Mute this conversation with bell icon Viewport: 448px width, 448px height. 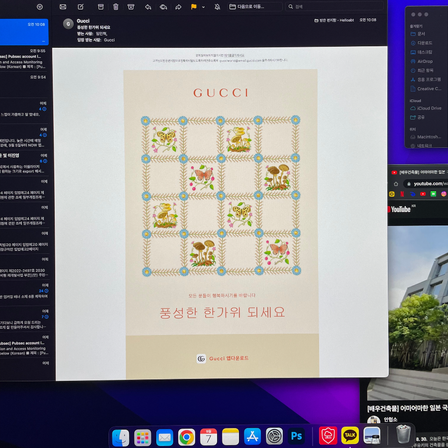tap(217, 6)
